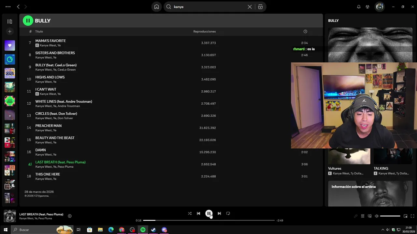Go to Spotify Home icon
The width and height of the screenshot is (417, 234).
(157, 7)
